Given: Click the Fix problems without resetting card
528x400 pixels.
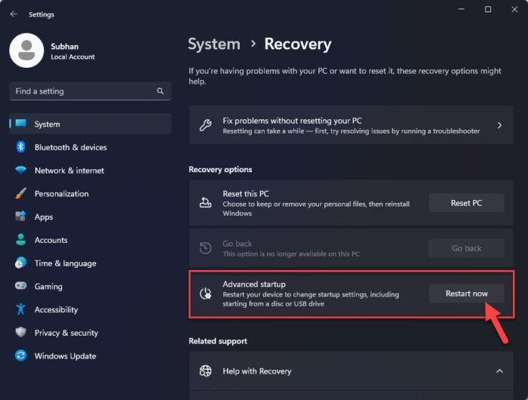Looking at the screenshot, I should click(351, 125).
